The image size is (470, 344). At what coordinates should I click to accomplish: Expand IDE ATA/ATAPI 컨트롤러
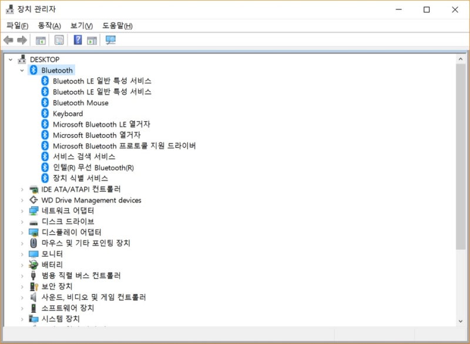pos(22,189)
